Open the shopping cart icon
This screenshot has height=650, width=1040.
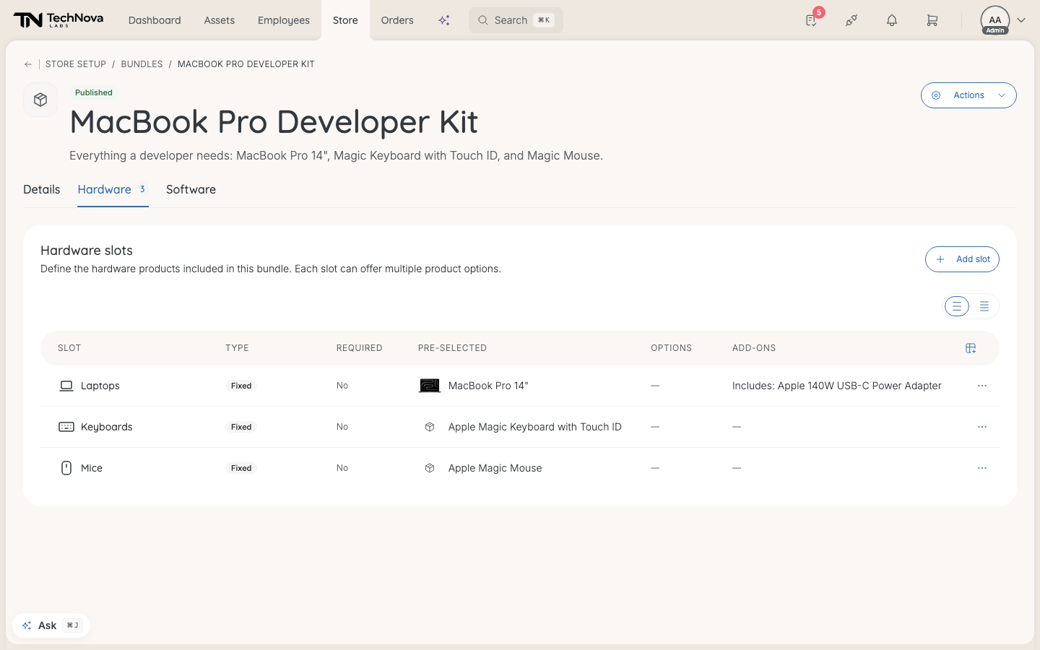click(x=932, y=20)
